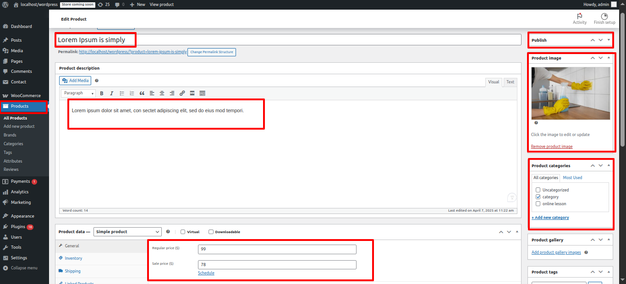Screen dimensions: 626x284
Task: Open the Most Used categories tab
Action: coord(572,178)
